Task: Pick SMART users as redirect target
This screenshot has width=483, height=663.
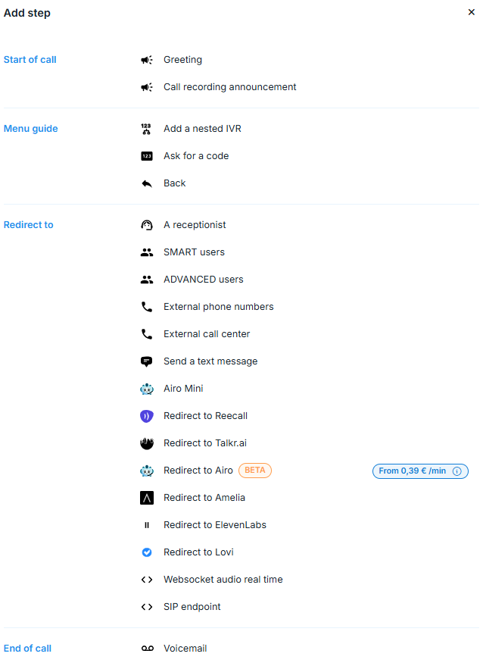Action: 194,252
